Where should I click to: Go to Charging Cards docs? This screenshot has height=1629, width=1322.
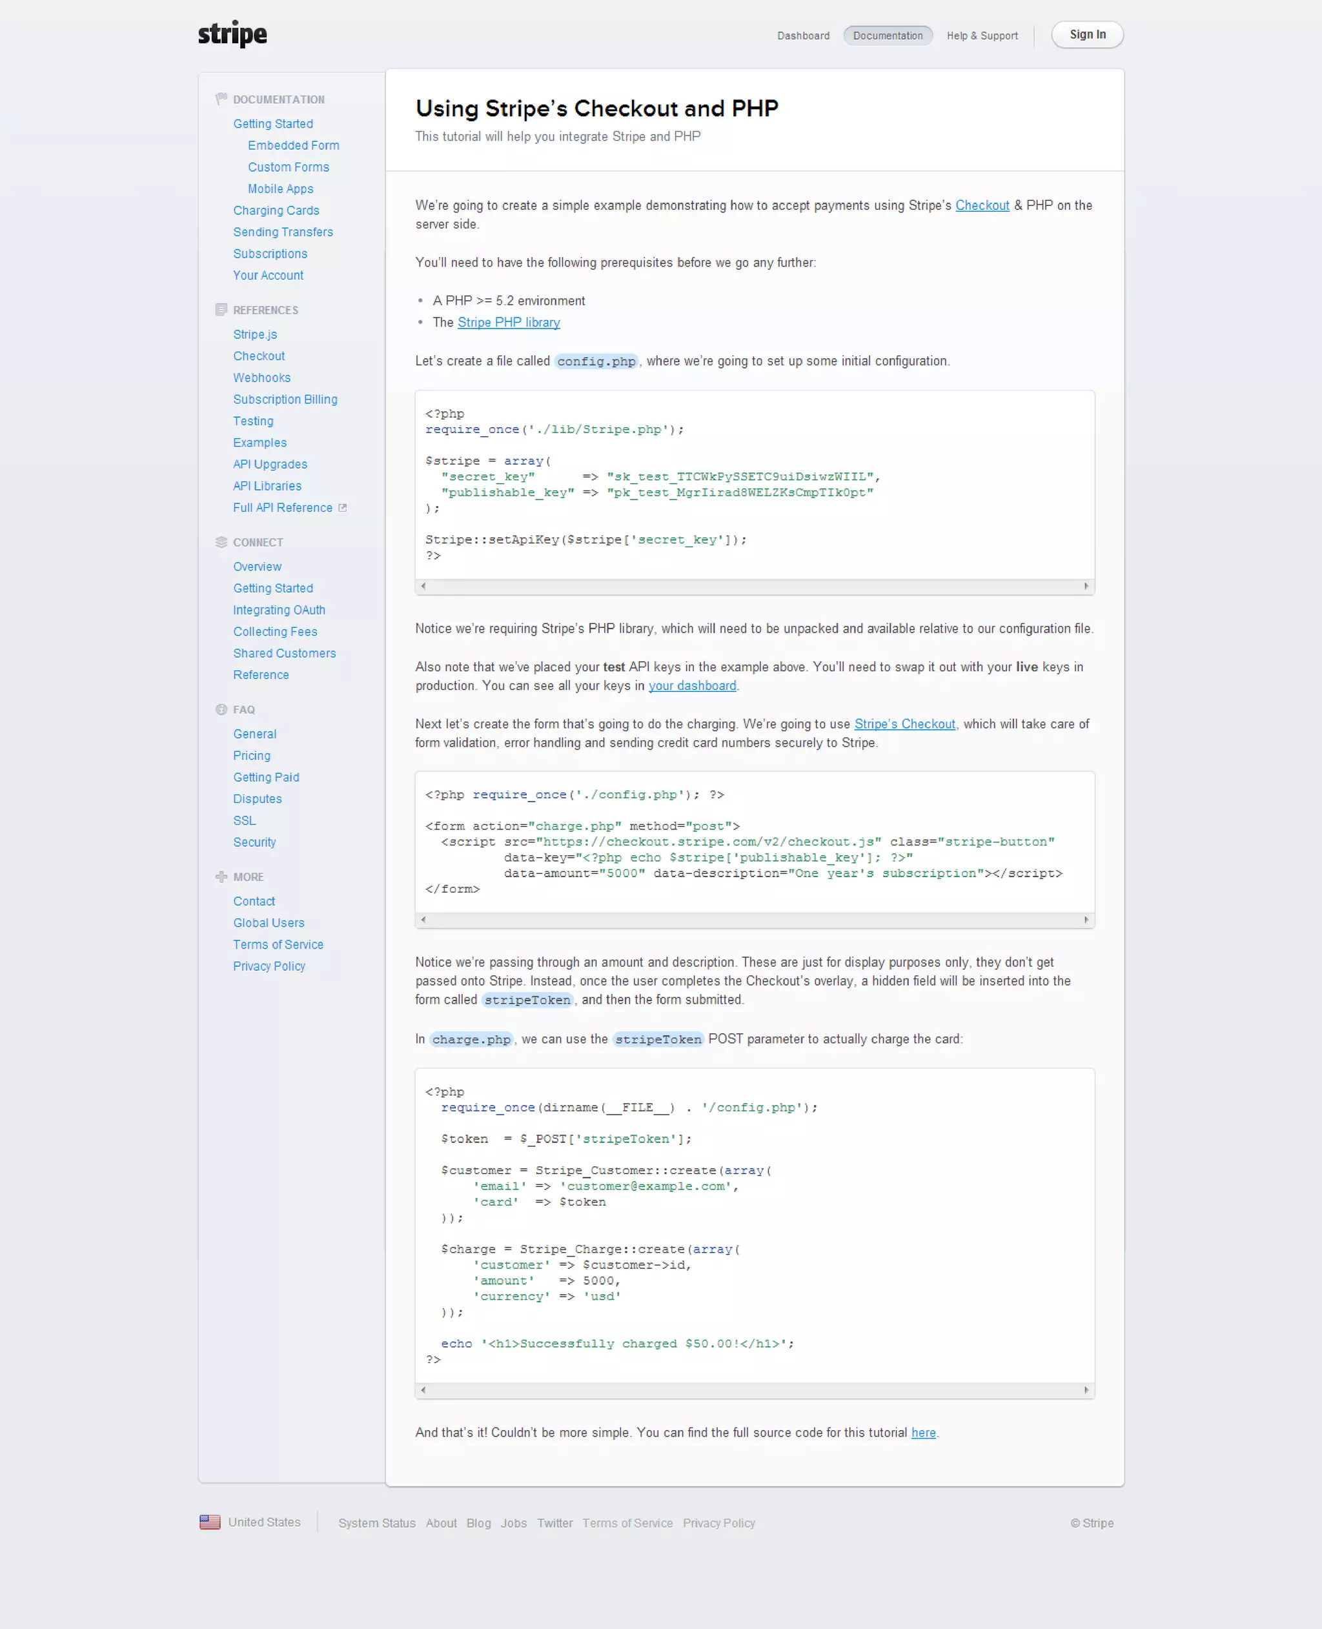click(x=276, y=211)
